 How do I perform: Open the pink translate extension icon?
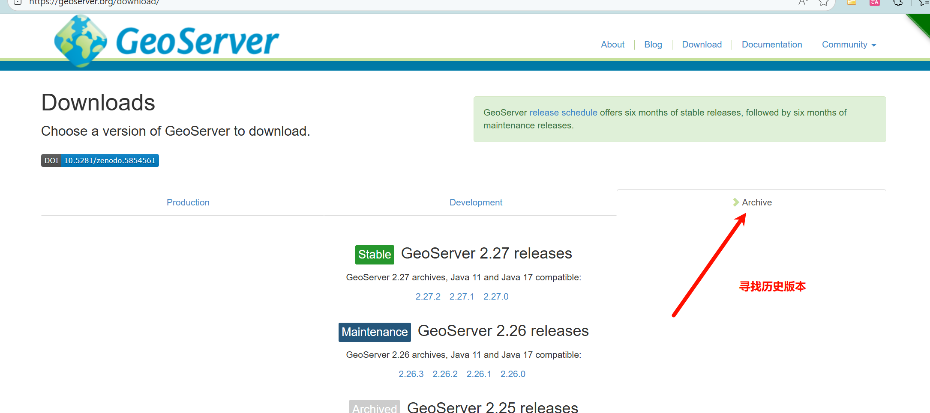click(x=875, y=3)
